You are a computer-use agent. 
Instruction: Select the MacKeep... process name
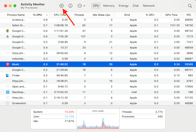pos(19,92)
